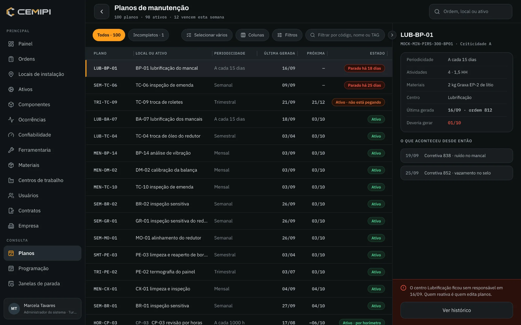521x325 pixels.
Task: Toggle Selecionar vários selection mode
Action: pos(207,35)
